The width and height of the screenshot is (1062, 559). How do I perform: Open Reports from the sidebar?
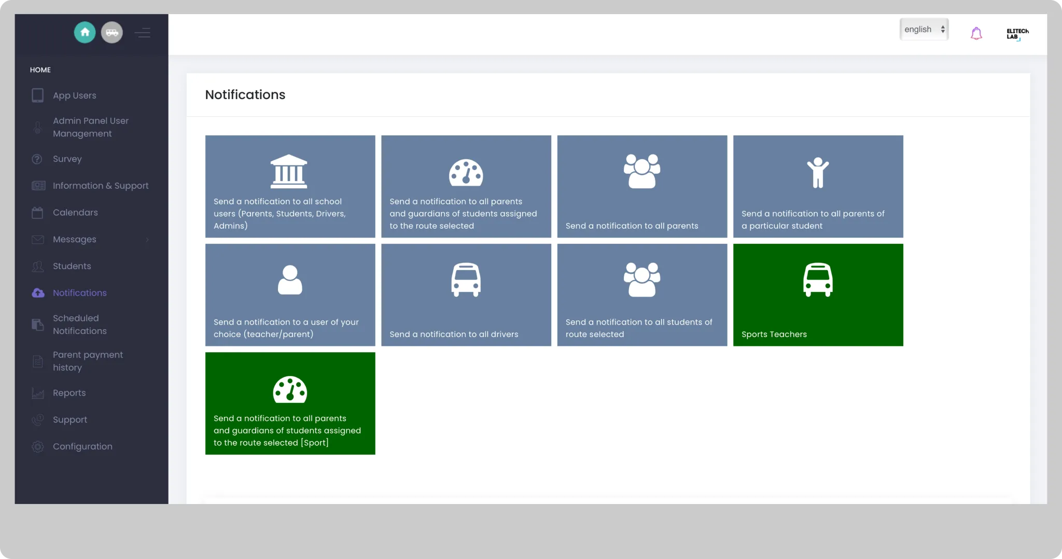coord(69,393)
